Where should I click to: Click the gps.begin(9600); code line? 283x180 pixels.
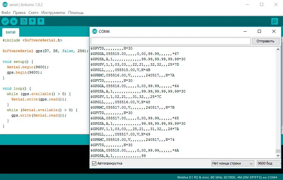(24, 72)
